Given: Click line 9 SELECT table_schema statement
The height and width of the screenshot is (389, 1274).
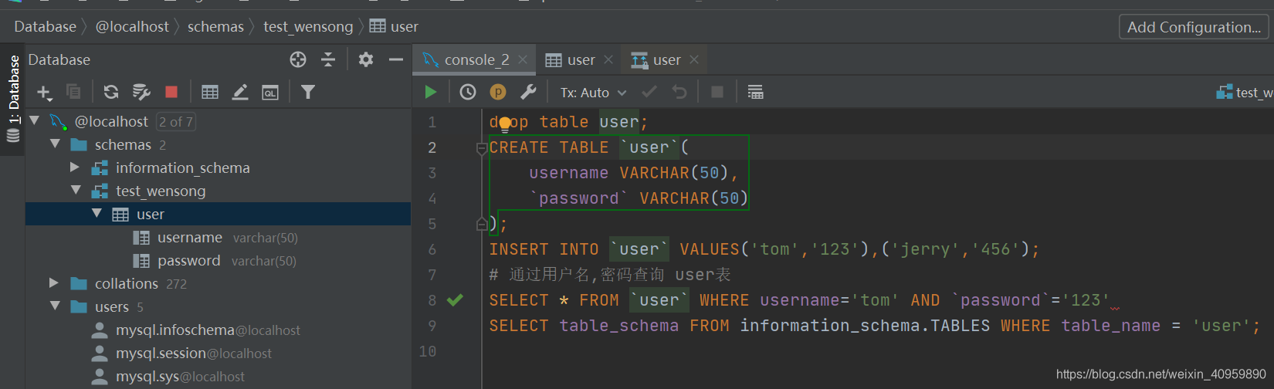Looking at the screenshot, I should point(875,326).
